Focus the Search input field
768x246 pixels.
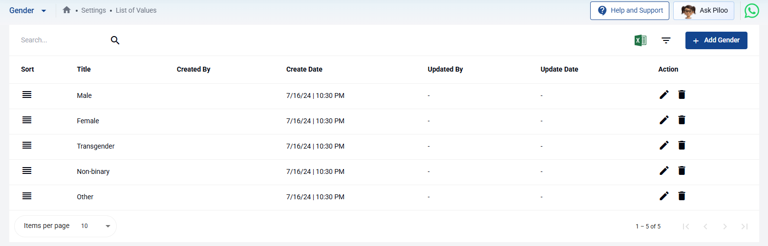point(61,40)
